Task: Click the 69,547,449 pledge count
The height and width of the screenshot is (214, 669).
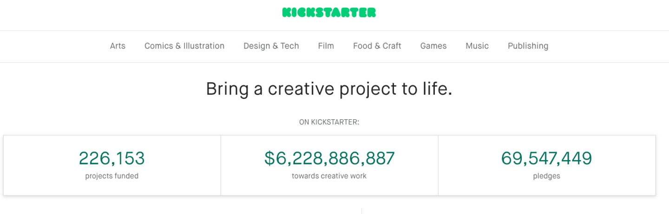Action: point(546,159)
